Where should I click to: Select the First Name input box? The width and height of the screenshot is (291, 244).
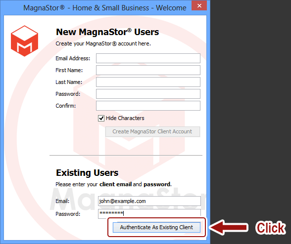tap(148, 70)
